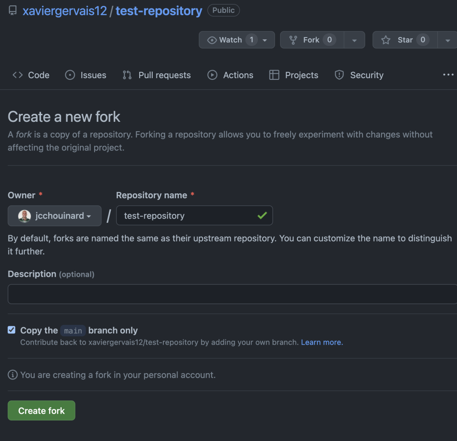Open the Owner jcchouinard dropdown
This screenshot has width=457, height=441.
(54, 216)
